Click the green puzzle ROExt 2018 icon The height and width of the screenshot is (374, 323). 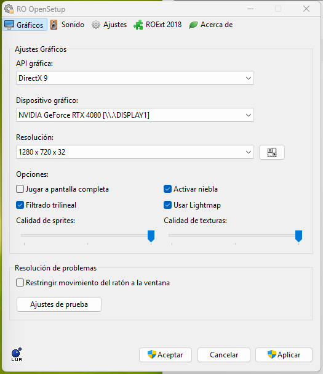click(x=138, y=25)
